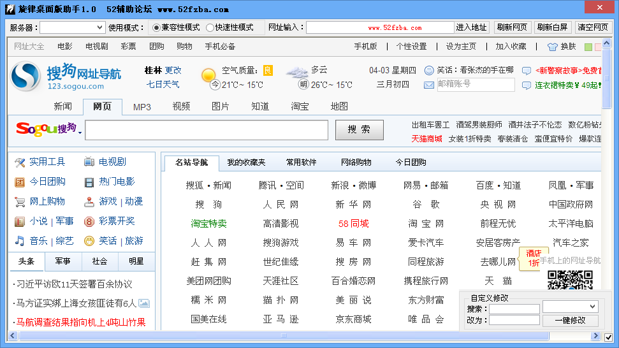Click the 刷新白屏 button
This screenshot has height=348, width=619.
tap(552, 27)
